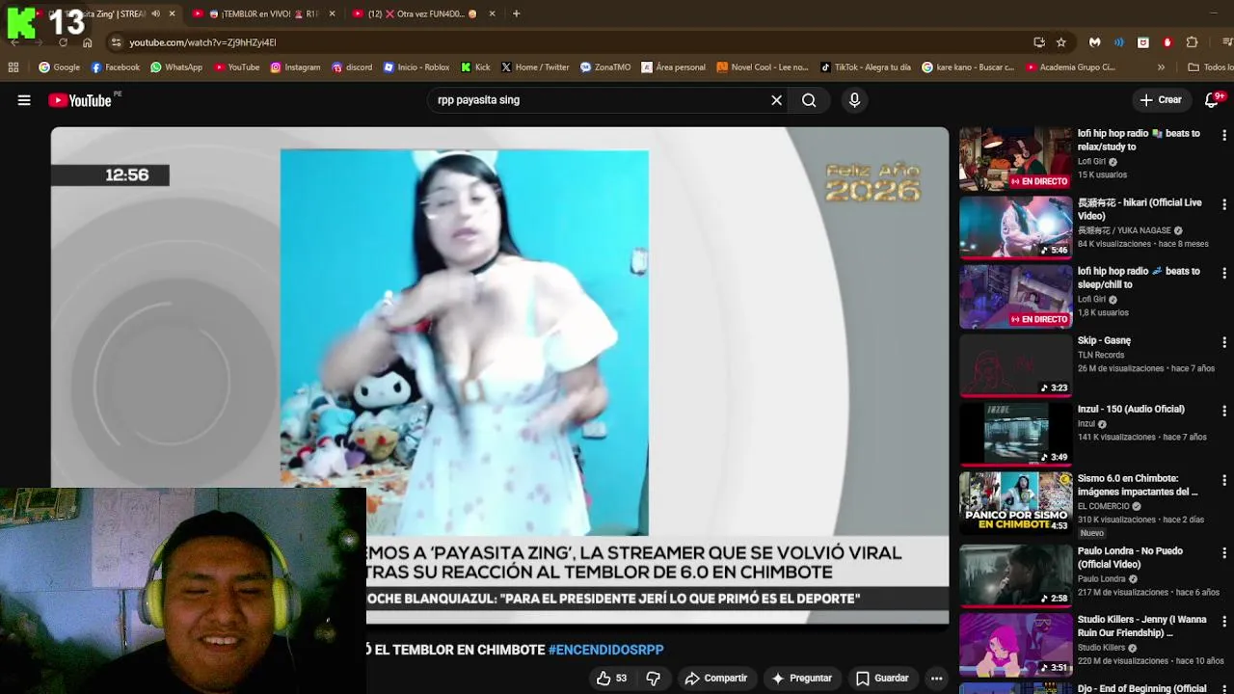Open options menu for Inzul - 150 video
The width and height of the screenshot is (1234, 694).
pyautogui.click(x=1224, y=411)
